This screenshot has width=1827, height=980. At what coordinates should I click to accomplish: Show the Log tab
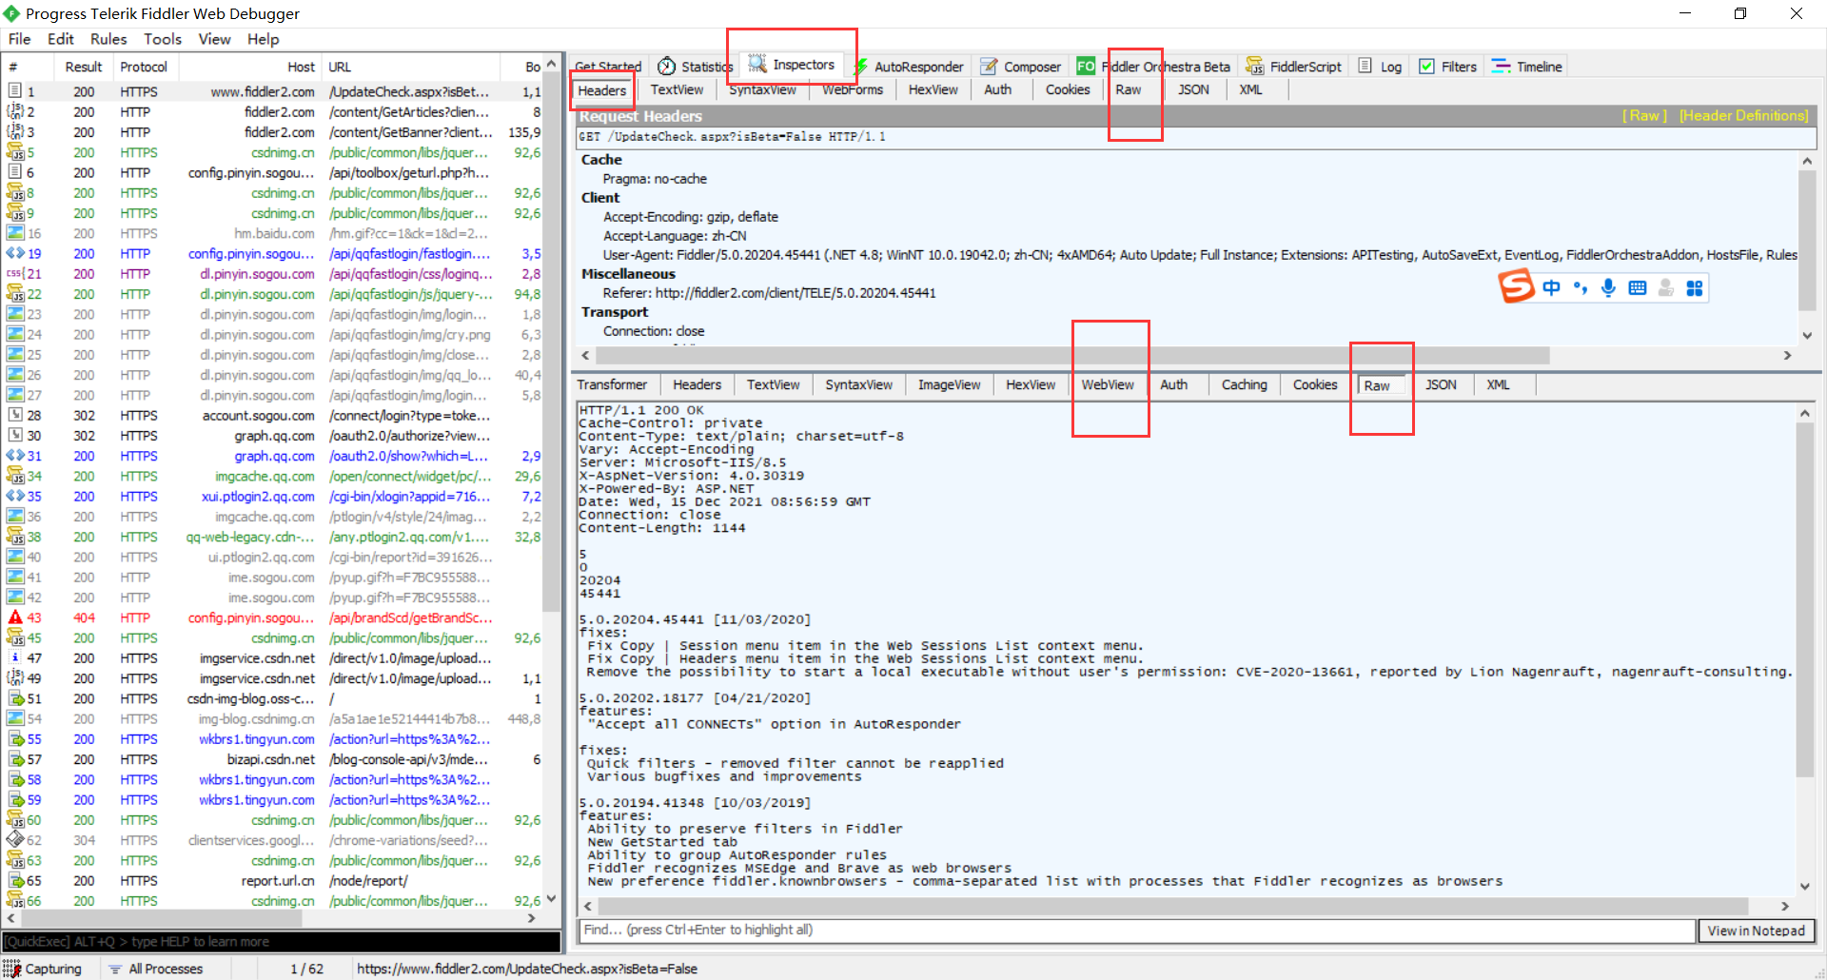(x=1380, y=67)
